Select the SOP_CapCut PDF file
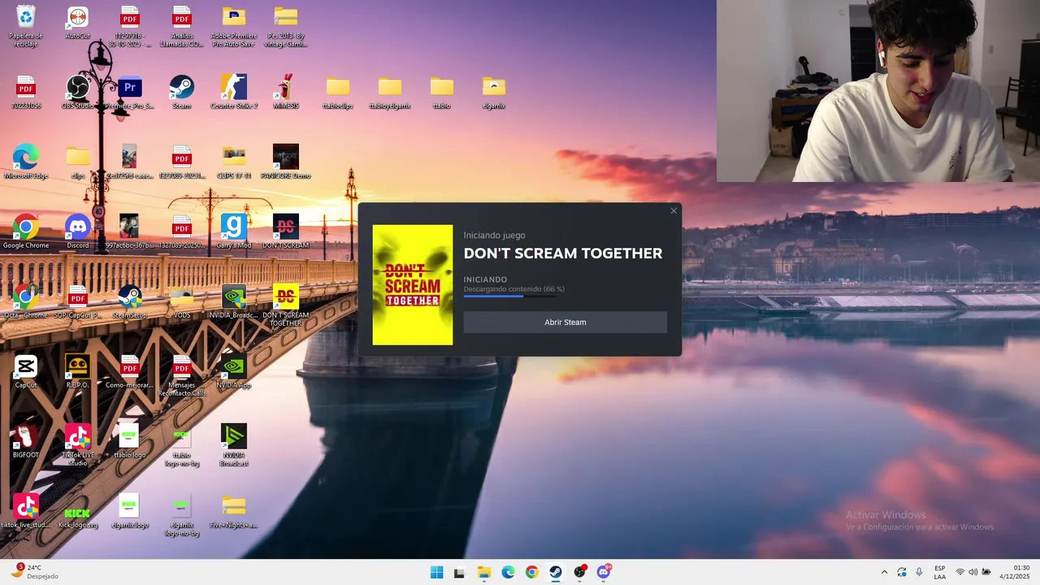This screenshot has width=1040, height=585. 78,302
